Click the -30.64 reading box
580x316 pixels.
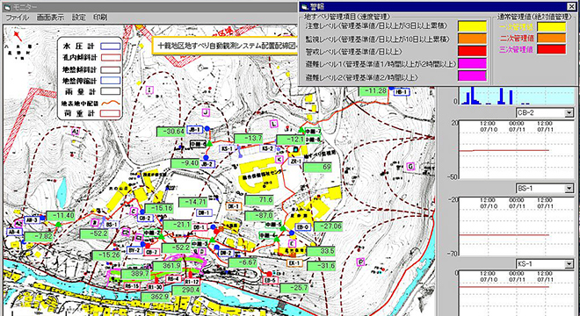tap(170, 132)
